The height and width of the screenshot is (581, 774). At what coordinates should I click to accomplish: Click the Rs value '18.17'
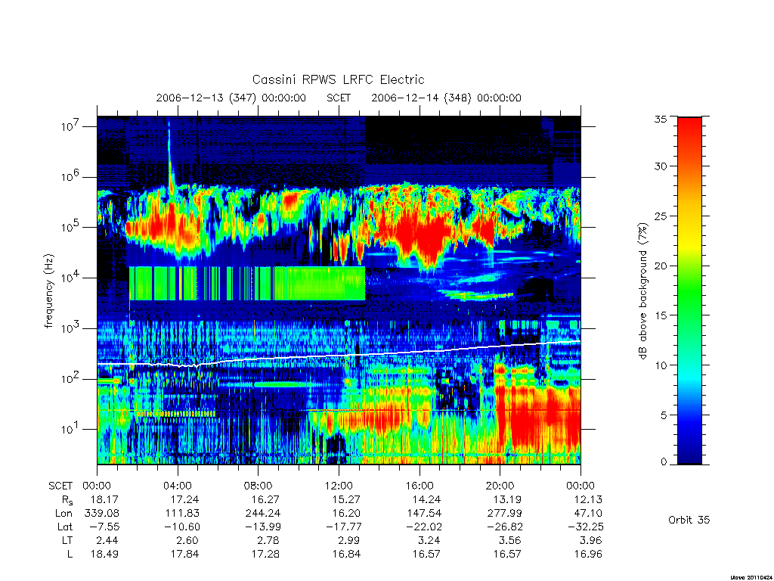[x=104, y=499]
